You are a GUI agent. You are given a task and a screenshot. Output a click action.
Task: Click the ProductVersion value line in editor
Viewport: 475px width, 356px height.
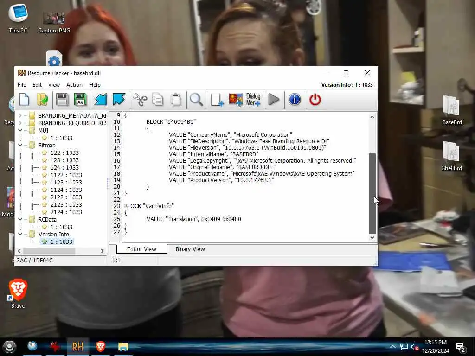coord(221,180)
